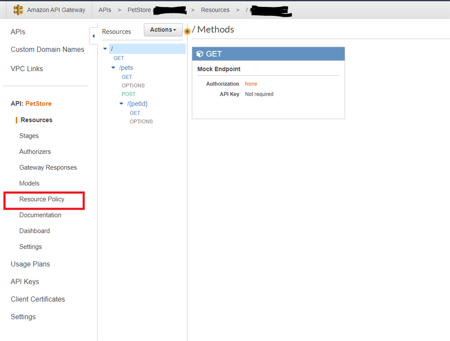Click API Key value Not required
The width and height of the screenshot is (450, 341).
(259, 94)
